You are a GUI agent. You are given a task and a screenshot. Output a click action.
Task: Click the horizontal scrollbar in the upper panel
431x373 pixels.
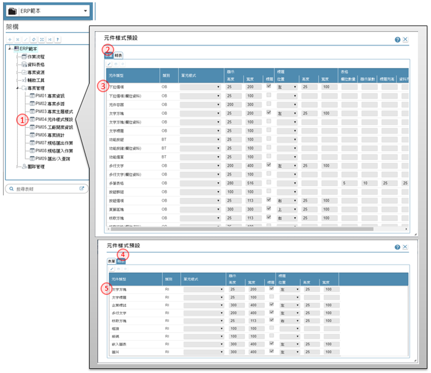(242, 229)
